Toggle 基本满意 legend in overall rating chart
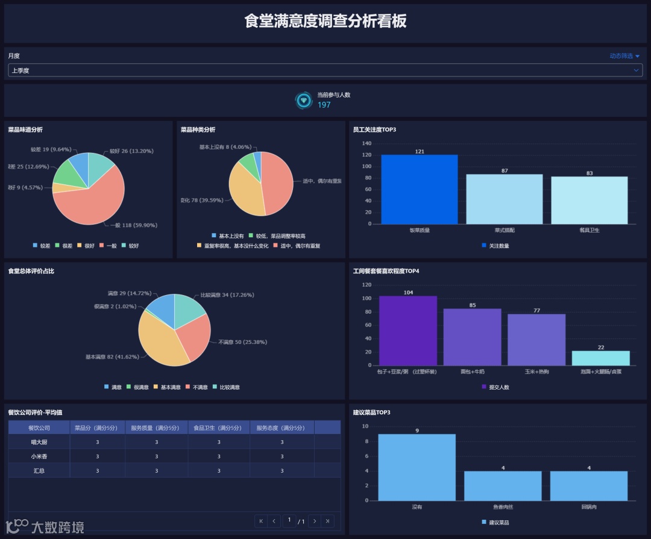 [x=167, y=387]
